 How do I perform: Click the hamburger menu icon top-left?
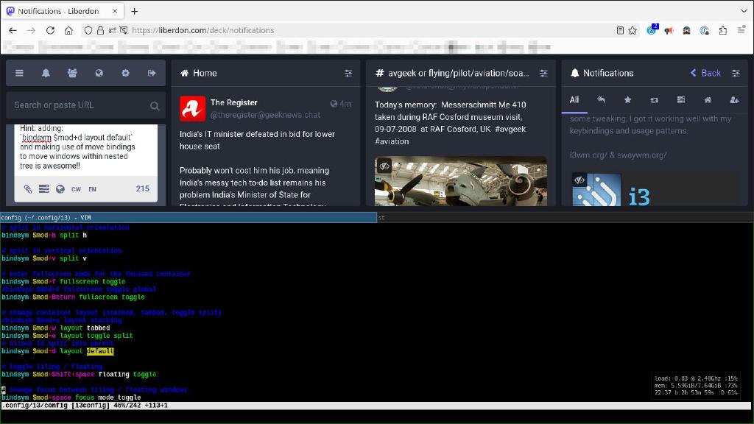(19, 73)
